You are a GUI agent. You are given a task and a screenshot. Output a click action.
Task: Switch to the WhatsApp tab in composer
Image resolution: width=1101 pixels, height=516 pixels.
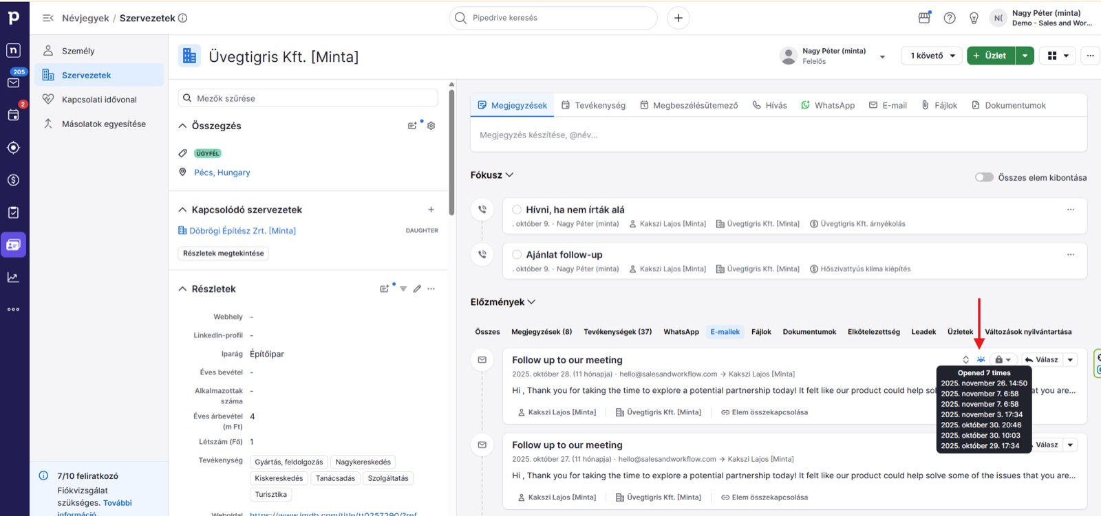[828, 105]
